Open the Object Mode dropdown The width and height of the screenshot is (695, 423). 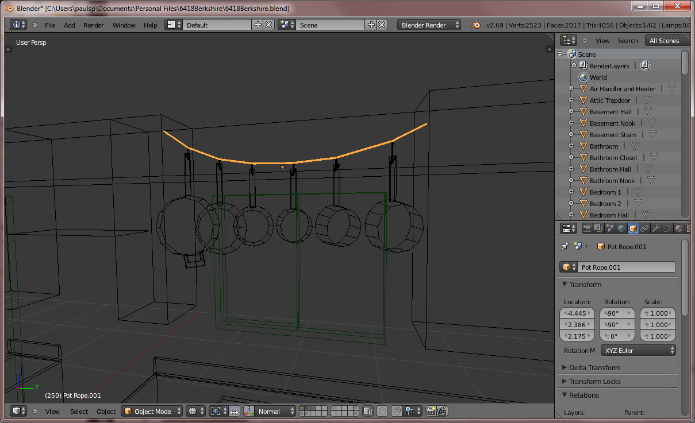(x=152, y=411)
